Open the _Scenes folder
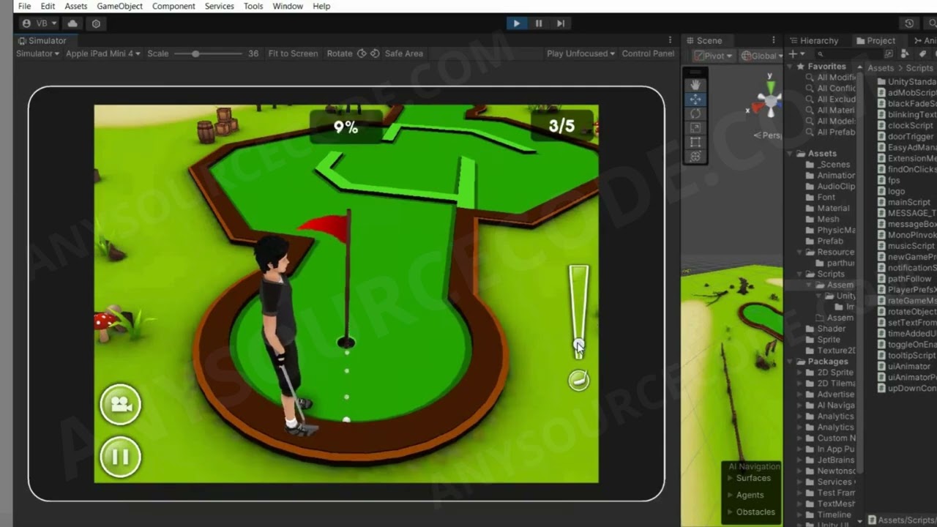The image size is (937, 527). point(829,164)
